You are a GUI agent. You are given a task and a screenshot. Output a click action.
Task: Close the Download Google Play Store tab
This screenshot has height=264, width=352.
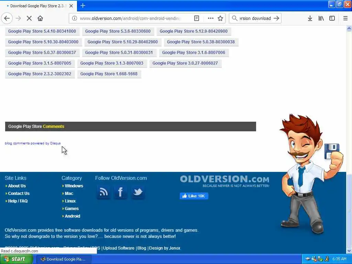pyautogui.click(x=71, y=6)
